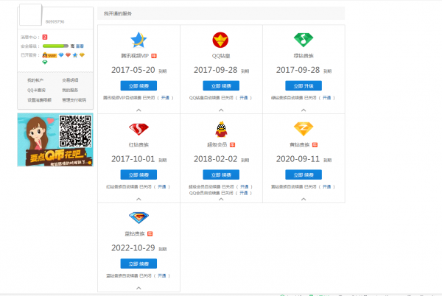Viewport: 442px width, 296px height.
Task: Click the red badge beside 超级会员
Action: click(x=232, y=145)
